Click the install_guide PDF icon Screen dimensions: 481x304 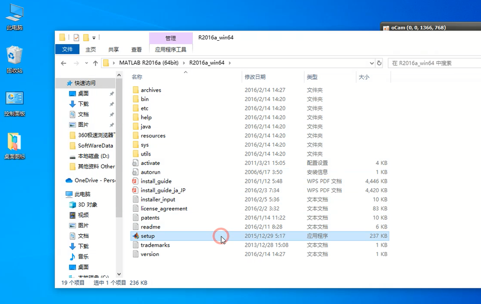coord(135,181)
